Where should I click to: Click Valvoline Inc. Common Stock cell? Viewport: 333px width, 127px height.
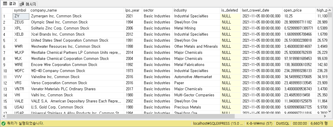coord(77,77)
